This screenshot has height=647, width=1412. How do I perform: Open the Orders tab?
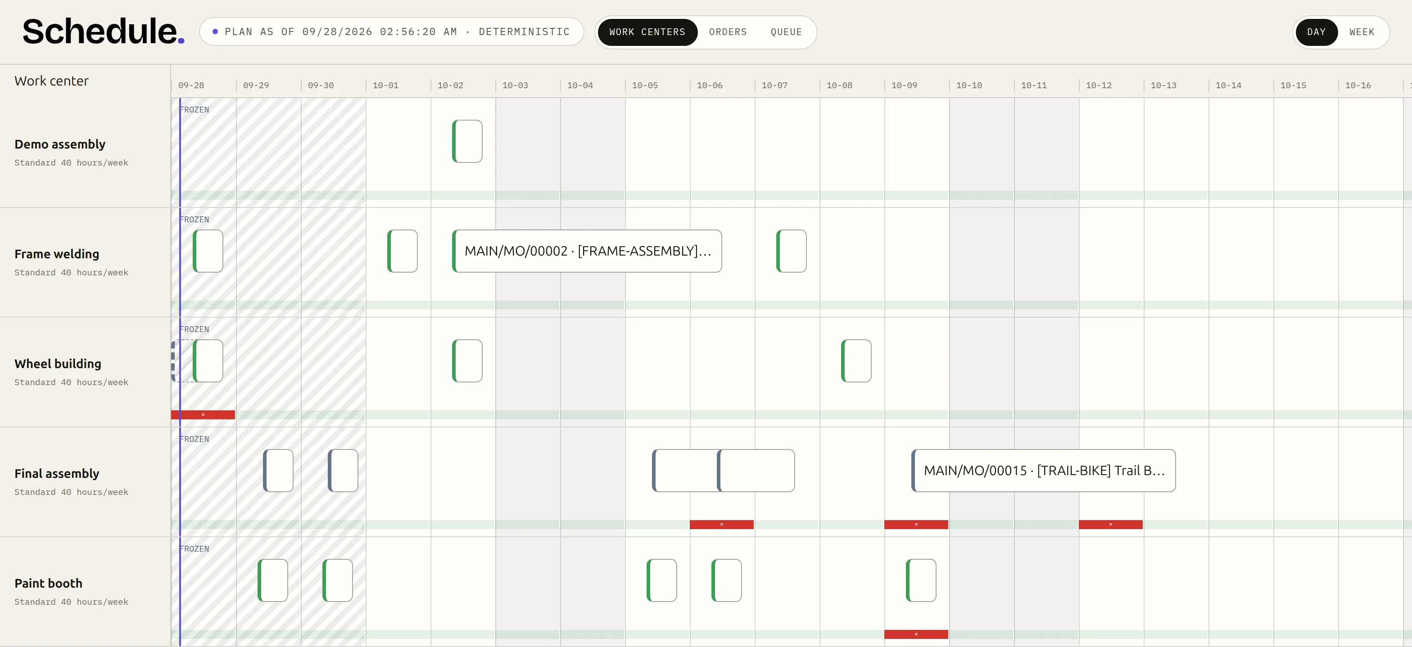pyautogui.click(x=728, y=32)
